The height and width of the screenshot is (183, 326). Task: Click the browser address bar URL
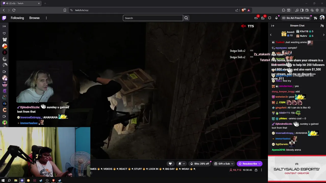tap(82, 10)
